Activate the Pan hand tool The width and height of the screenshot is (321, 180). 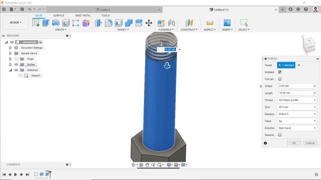[x=147, y=164]
